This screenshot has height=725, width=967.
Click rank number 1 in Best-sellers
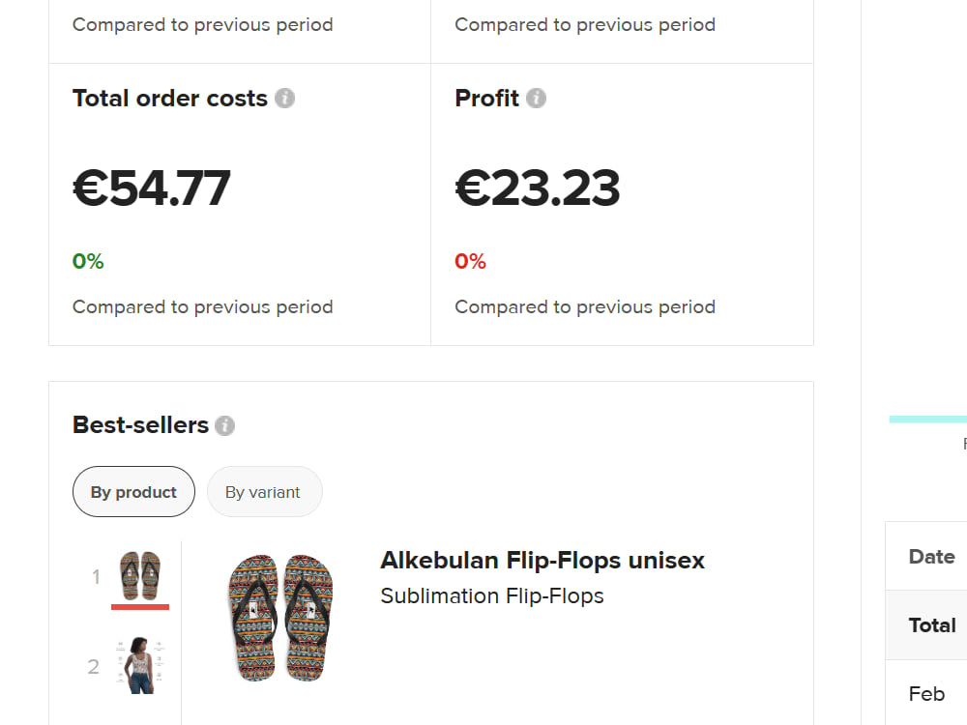(96, 577)
